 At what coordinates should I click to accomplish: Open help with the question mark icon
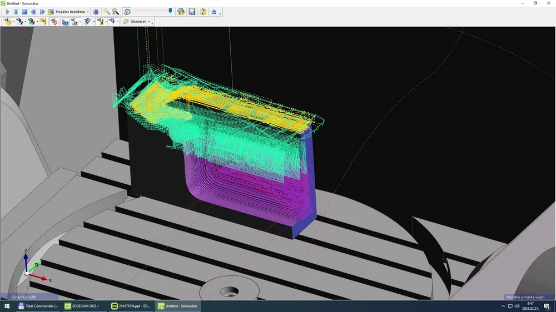(x=203, y=12)
